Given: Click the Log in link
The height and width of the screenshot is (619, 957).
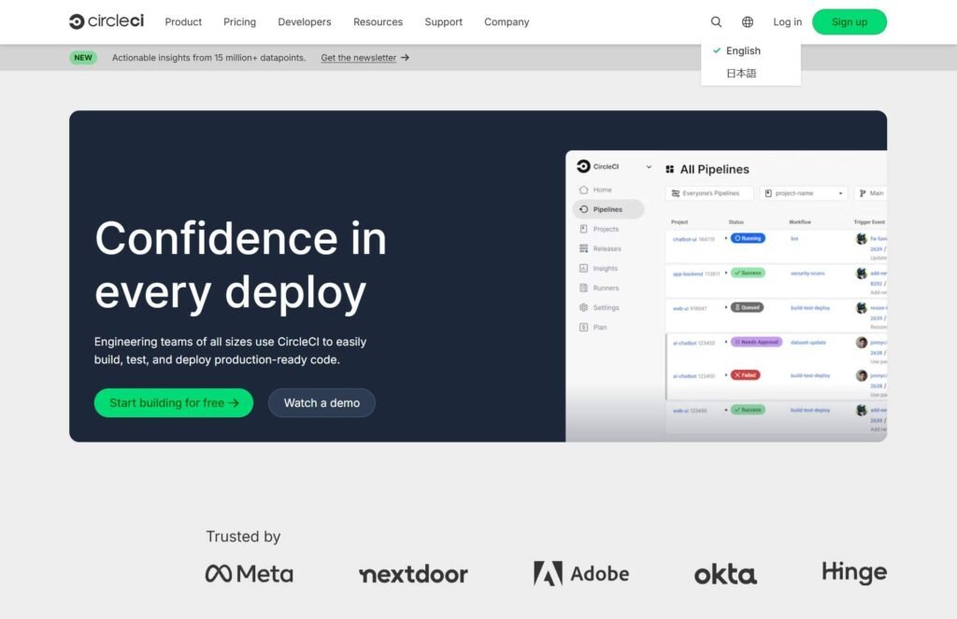Looking at the screenshot, I should (787, 22).
